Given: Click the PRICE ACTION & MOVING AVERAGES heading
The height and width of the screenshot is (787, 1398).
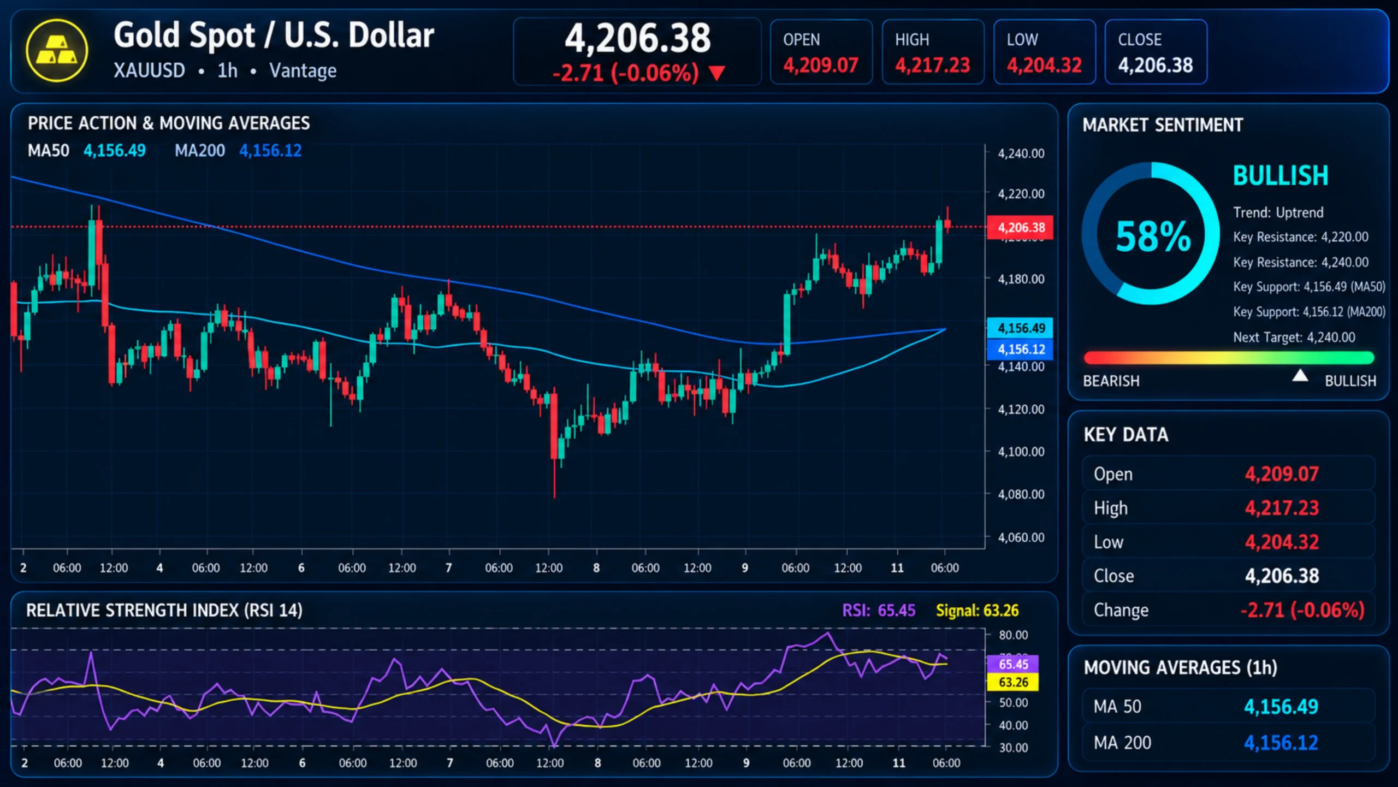Looking at the screenshot, I should point(169,123).
